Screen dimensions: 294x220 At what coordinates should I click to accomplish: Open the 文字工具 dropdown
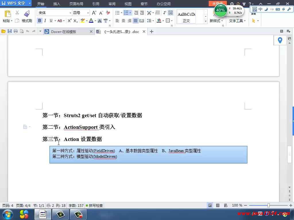[x=237, y=21]
